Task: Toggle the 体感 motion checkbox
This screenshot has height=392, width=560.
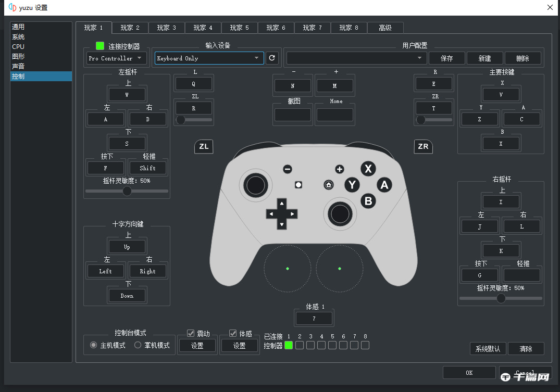Action: [x=233, y=333]
